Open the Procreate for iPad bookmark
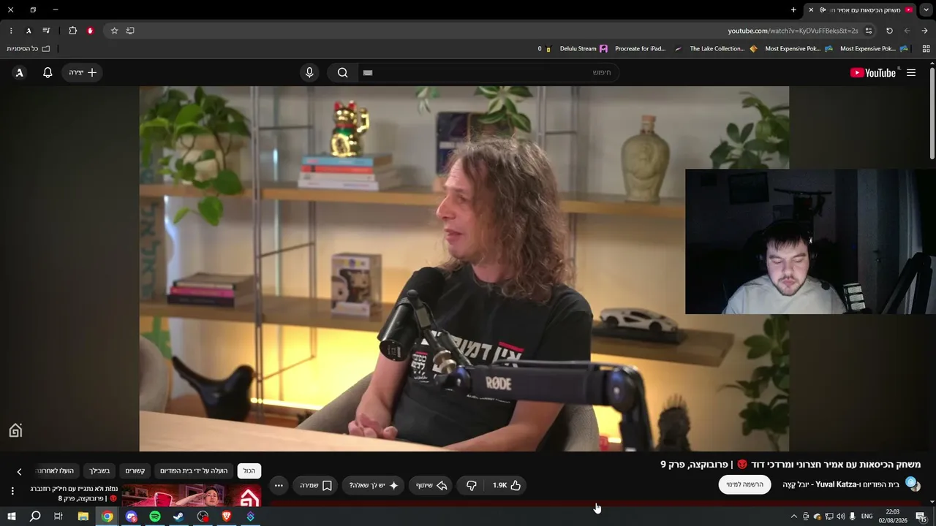Viewport: 936px width, 526px height. click(x=646, y=49)
